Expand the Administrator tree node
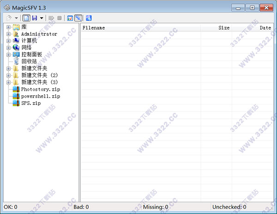Image resolution: width=277 pixels, height=214 pixels. (x=8, y=34)
